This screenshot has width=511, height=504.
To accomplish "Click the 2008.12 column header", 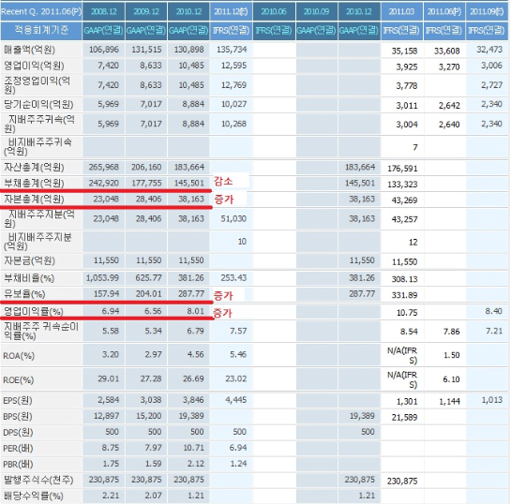I will coord(104,12).
